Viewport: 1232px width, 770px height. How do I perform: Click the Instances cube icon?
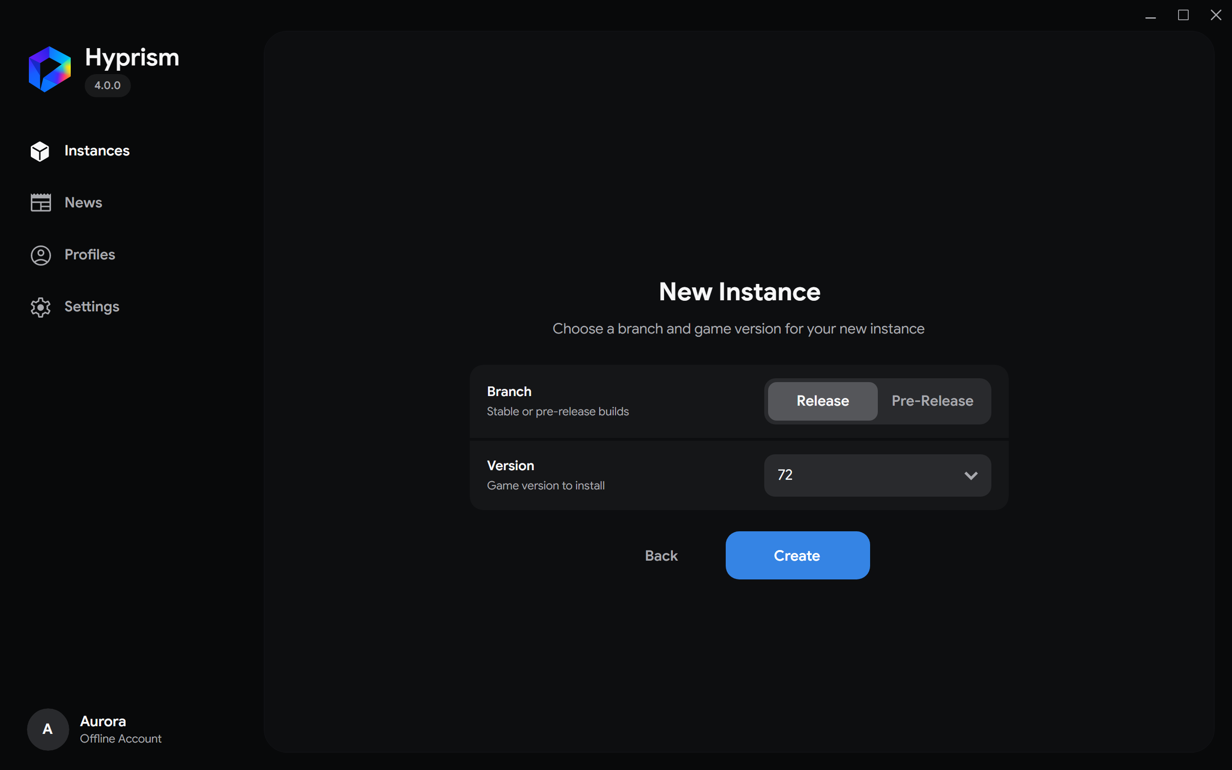pos(40,151)
